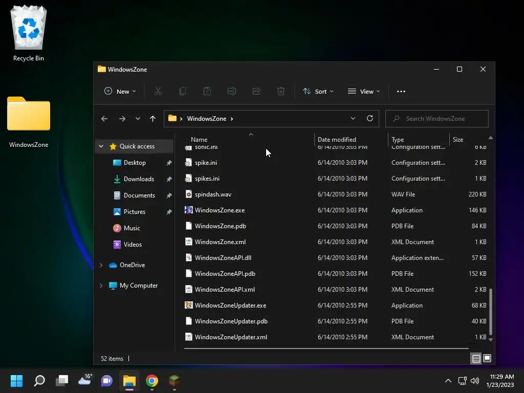Refresh the WindowsZone folder view
This screenshot has width=524, height=393.
(x=369, y=118)
